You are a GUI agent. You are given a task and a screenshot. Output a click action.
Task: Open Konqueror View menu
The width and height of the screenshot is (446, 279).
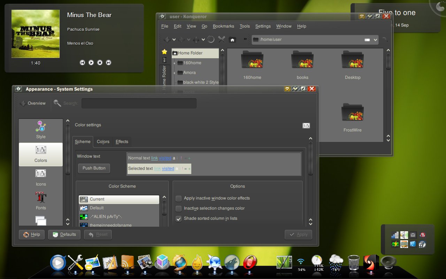pos(191,26)
